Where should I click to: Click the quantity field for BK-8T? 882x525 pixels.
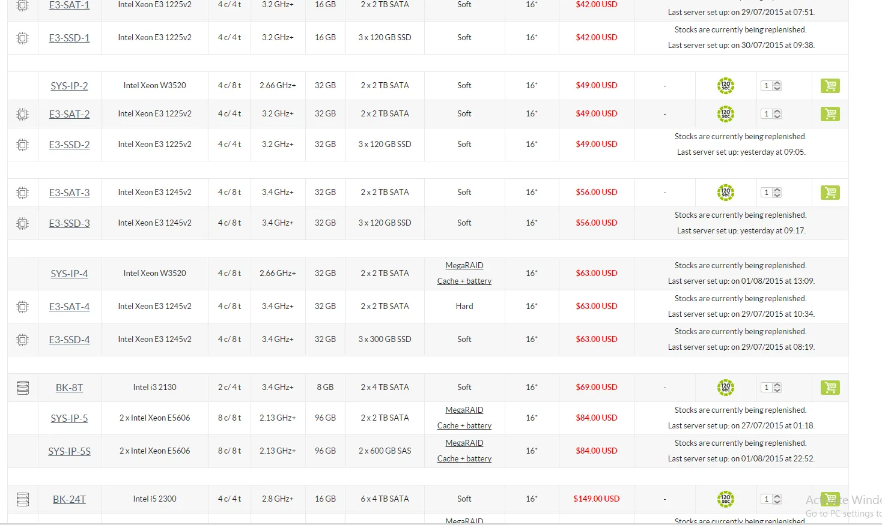click(x=767, y=388)
